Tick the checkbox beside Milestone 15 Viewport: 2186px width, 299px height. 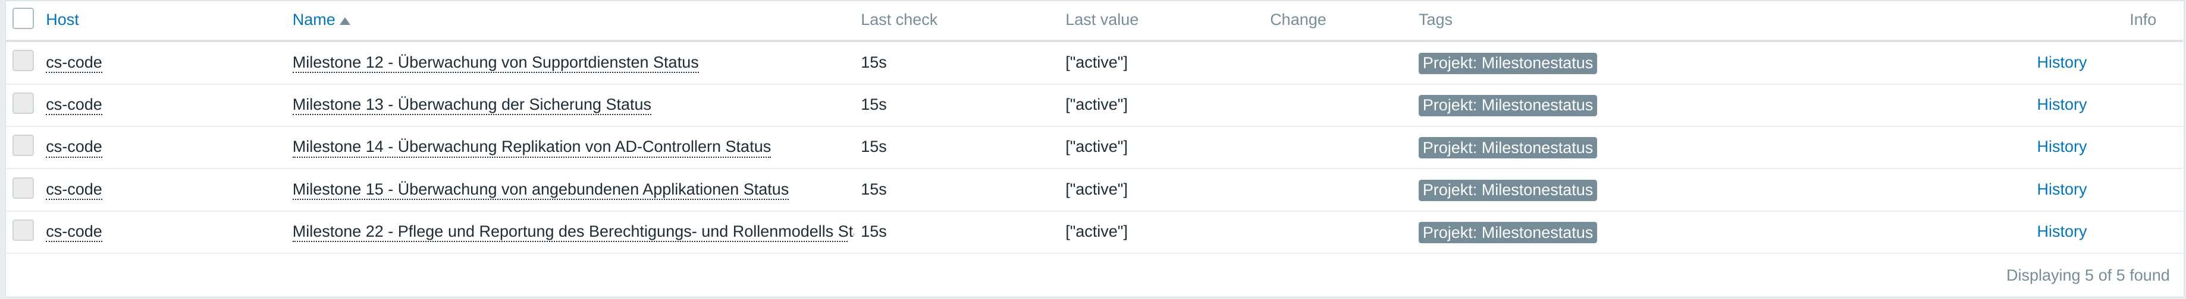pos(23,188)
